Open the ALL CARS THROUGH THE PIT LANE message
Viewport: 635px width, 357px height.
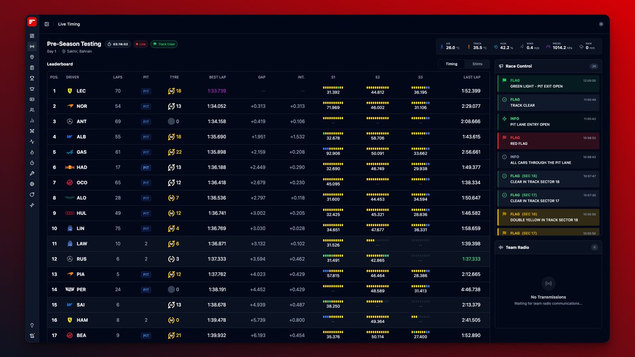(548, 160)
